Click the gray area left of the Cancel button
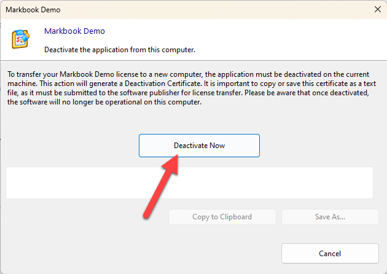 (x=154, y=253)
